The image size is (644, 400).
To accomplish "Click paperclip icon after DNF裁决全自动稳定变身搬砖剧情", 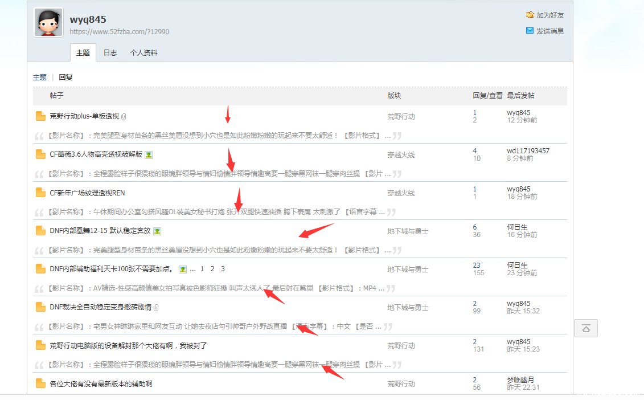I will click(156, 308).
